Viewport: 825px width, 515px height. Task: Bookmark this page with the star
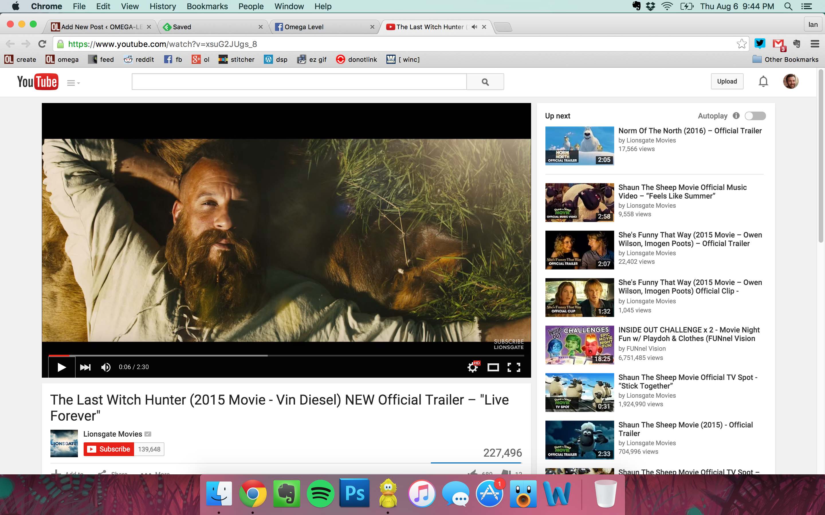(741, 44)
